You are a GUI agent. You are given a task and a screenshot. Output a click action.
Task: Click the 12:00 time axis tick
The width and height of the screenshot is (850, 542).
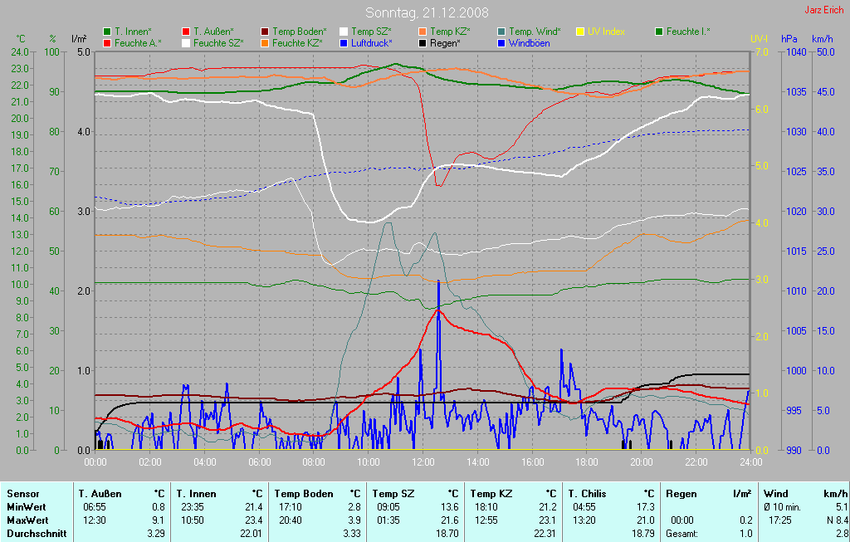[423, 462]
